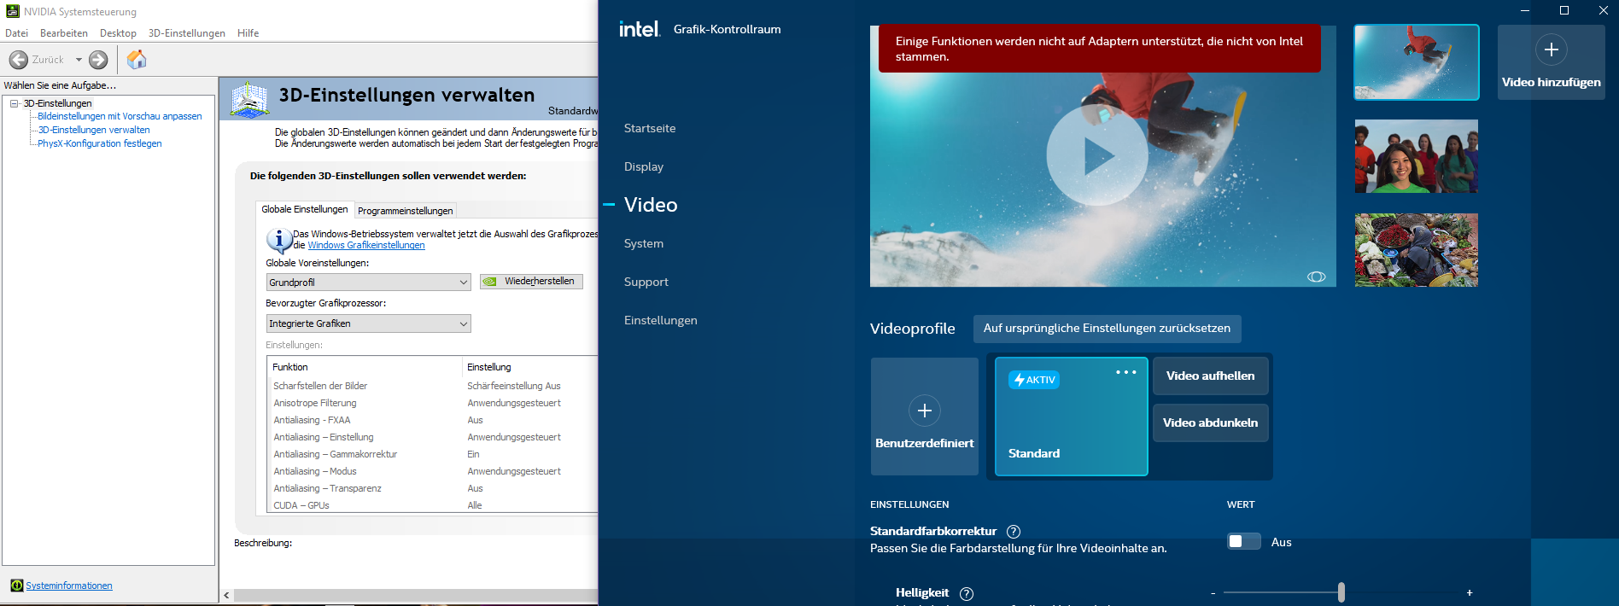
Task: Open the three-dot menu on Standard profile
Action: click(x=1125, y=372)
